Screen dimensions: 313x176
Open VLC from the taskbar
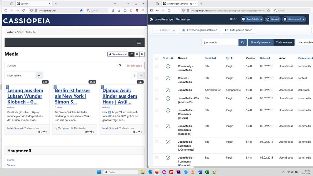[193, 172]
